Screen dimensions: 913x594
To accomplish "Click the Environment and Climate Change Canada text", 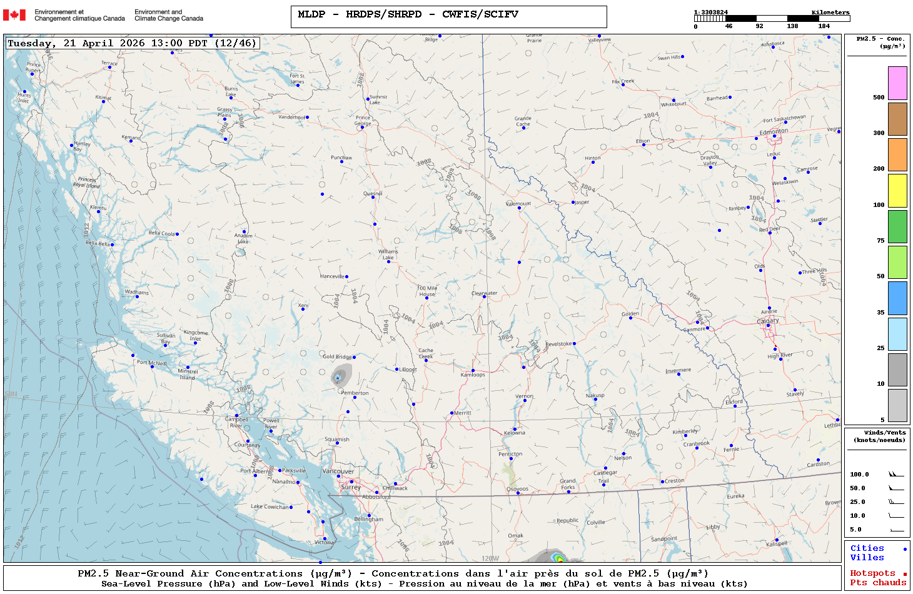I will [x=169, y=15].
